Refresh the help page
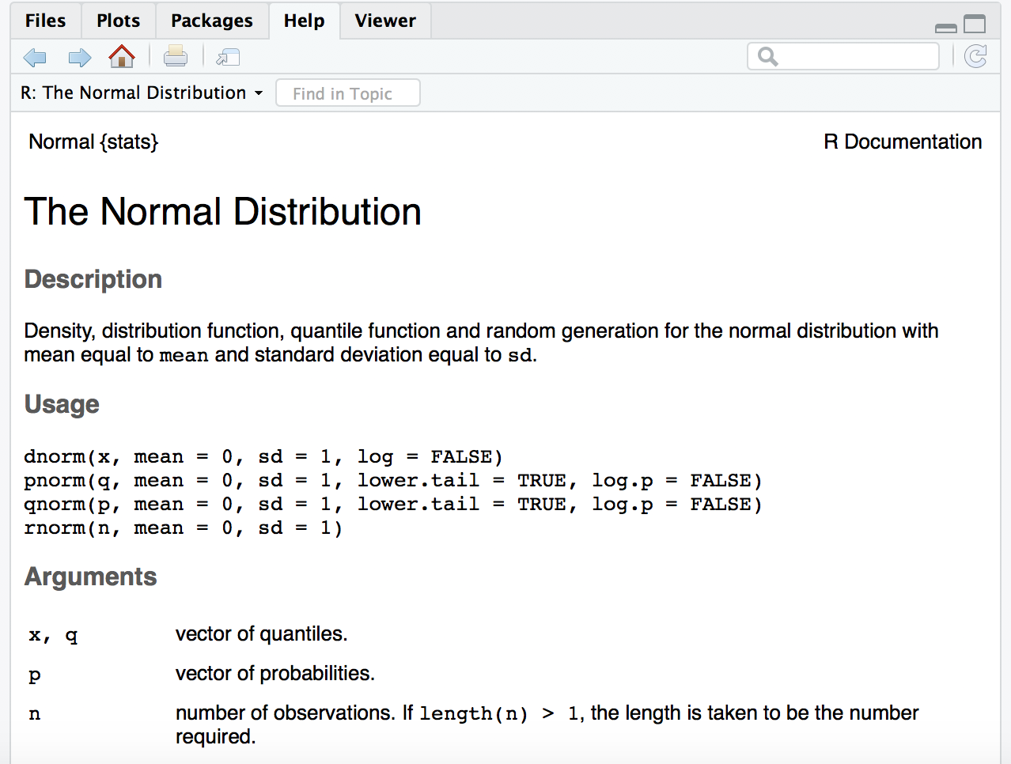The image size is (1011, 764). [x=975, y=56]
